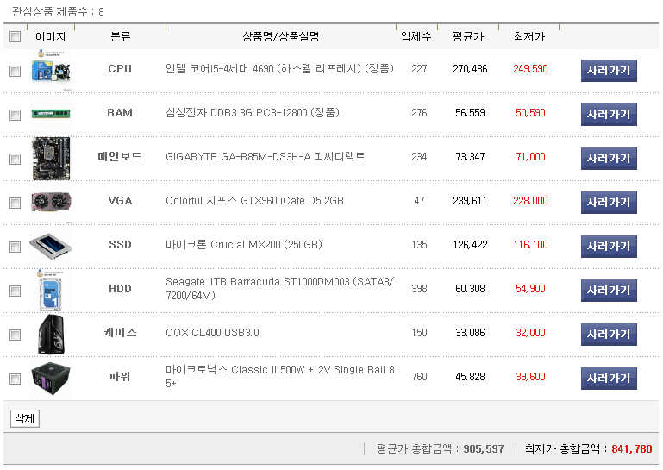
Task: Open Samsung DDR3 RAM product image
Action: (51, 113)
